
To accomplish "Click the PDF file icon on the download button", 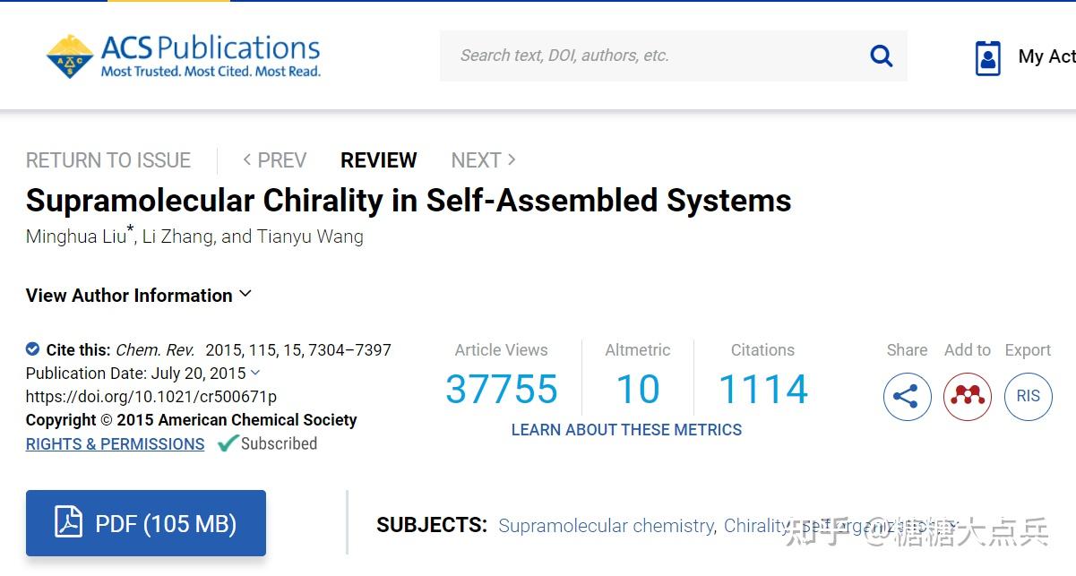I will [x=69, y=522].
